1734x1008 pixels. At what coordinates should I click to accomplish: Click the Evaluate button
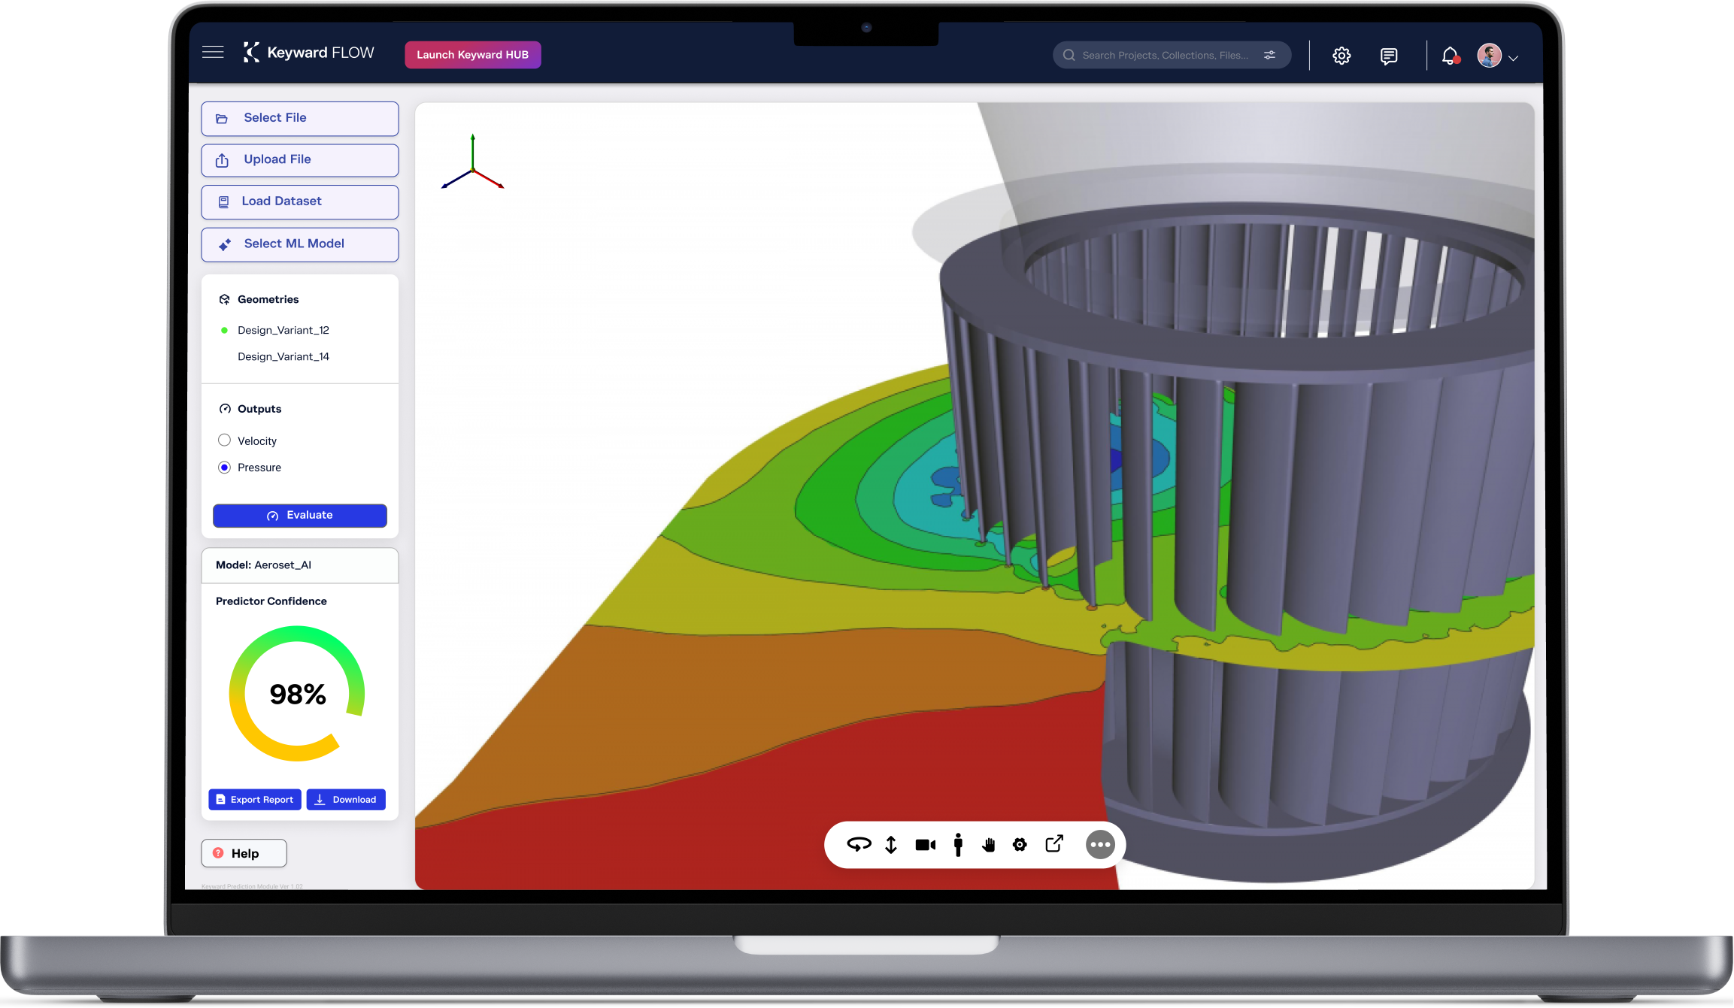300,516
